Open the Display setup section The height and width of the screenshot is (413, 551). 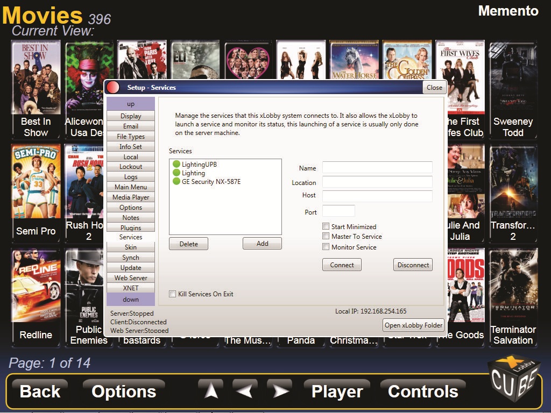(x=131, y=116)
